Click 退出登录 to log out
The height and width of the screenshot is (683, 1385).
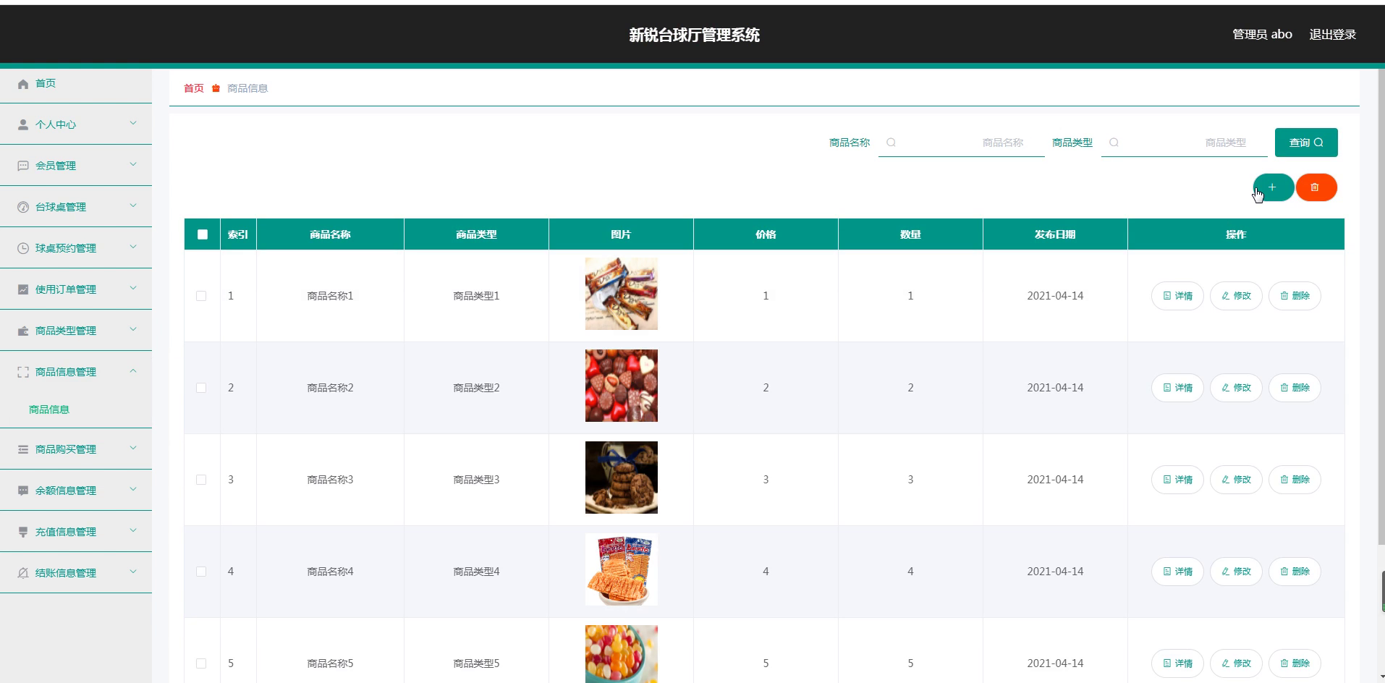point(1333,34)
